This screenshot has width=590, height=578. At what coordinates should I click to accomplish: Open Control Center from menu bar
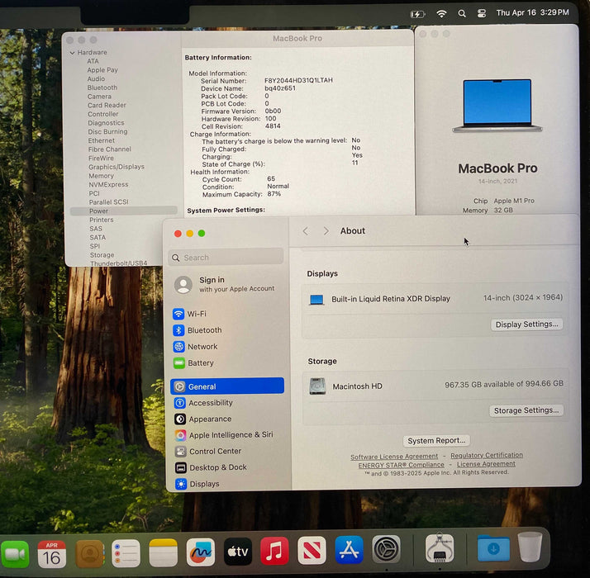[482, 13]
